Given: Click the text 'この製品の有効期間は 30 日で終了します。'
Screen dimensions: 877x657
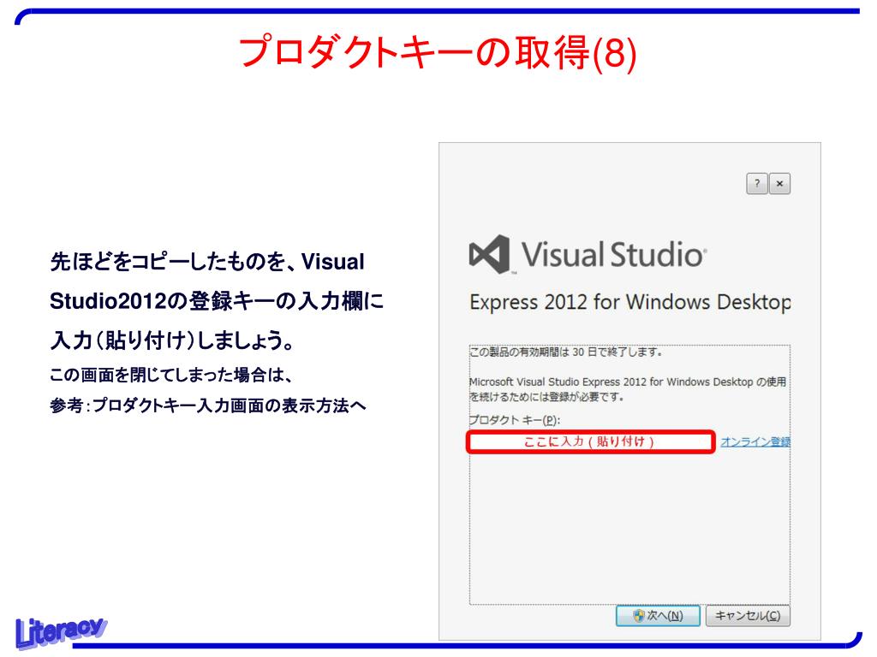Looking at the screenshot, I should 566,352.
